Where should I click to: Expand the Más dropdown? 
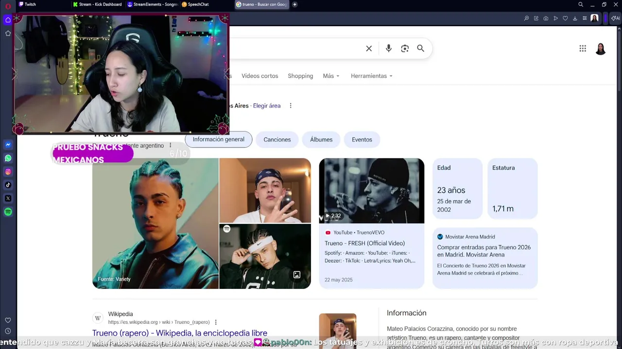[x=331, y=76]
